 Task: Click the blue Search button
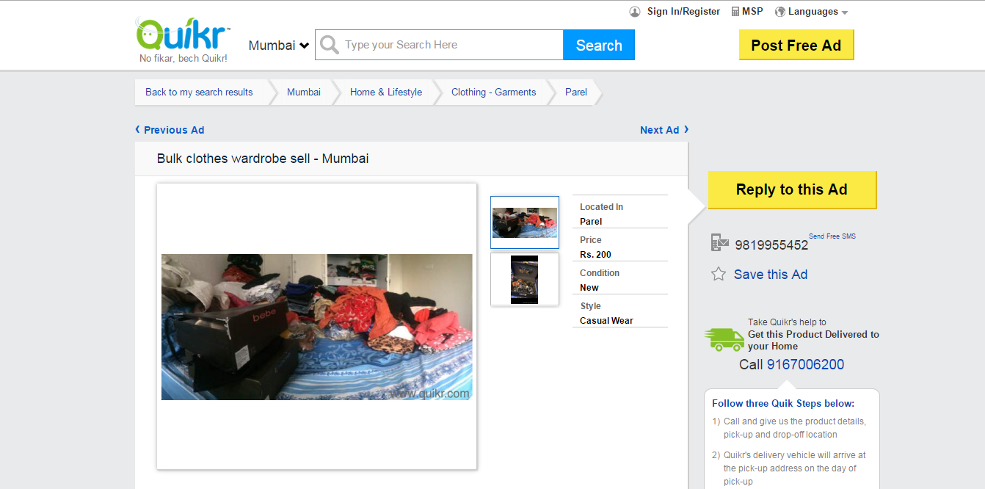tap(599, 45)
